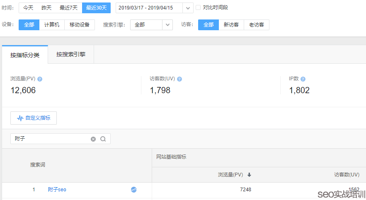366x200 pixels.
Task: Sort by the 浏览量(PV) down arrow
Action: [249, 175]
